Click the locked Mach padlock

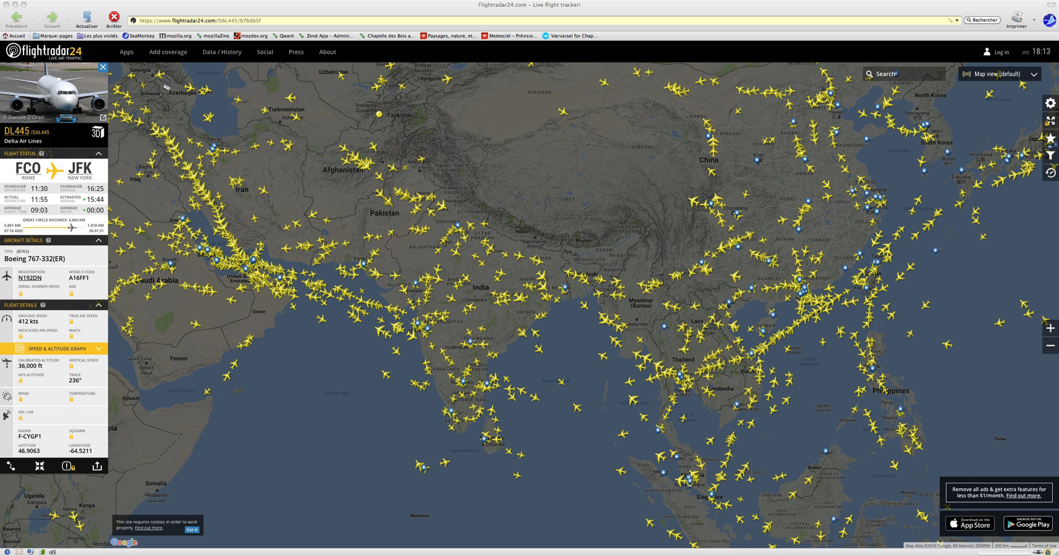pos(71,336)
